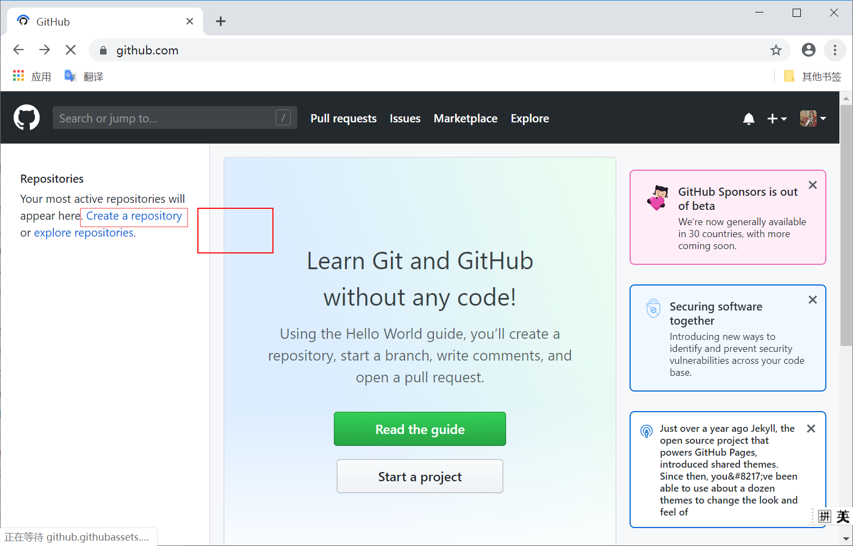Image resolution: width=853 pixels, height=546 pixels.
Task: Open Explore in the header navigation
Action: (x=530, y=119)
